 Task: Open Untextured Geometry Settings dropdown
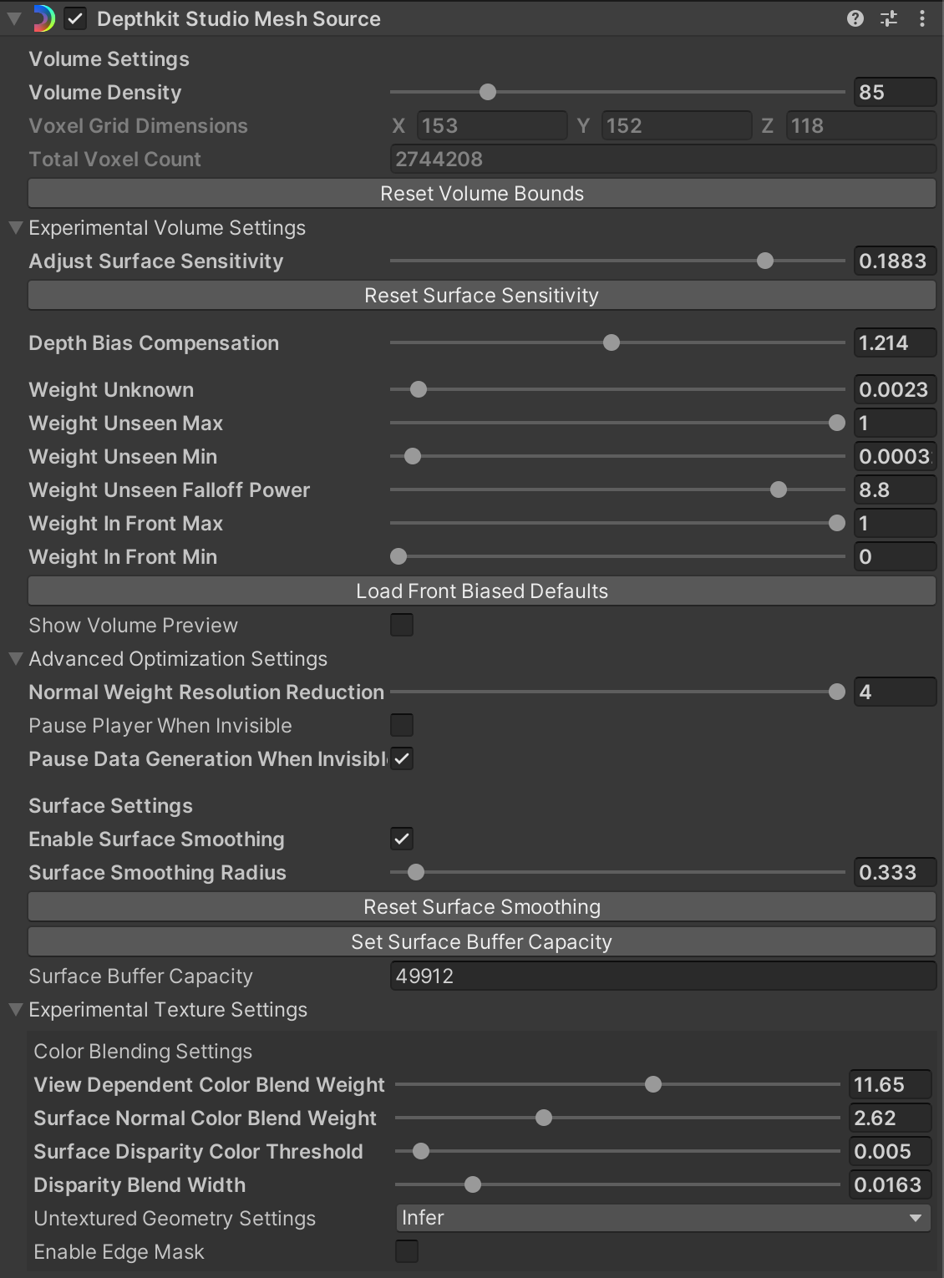tap(662, 1218)
